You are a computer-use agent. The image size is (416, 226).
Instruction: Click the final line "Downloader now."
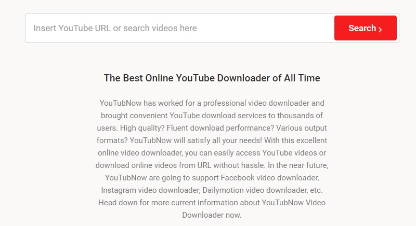[212, 215]
